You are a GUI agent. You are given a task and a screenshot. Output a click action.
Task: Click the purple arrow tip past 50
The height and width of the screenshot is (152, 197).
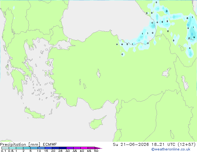(98, 148)
